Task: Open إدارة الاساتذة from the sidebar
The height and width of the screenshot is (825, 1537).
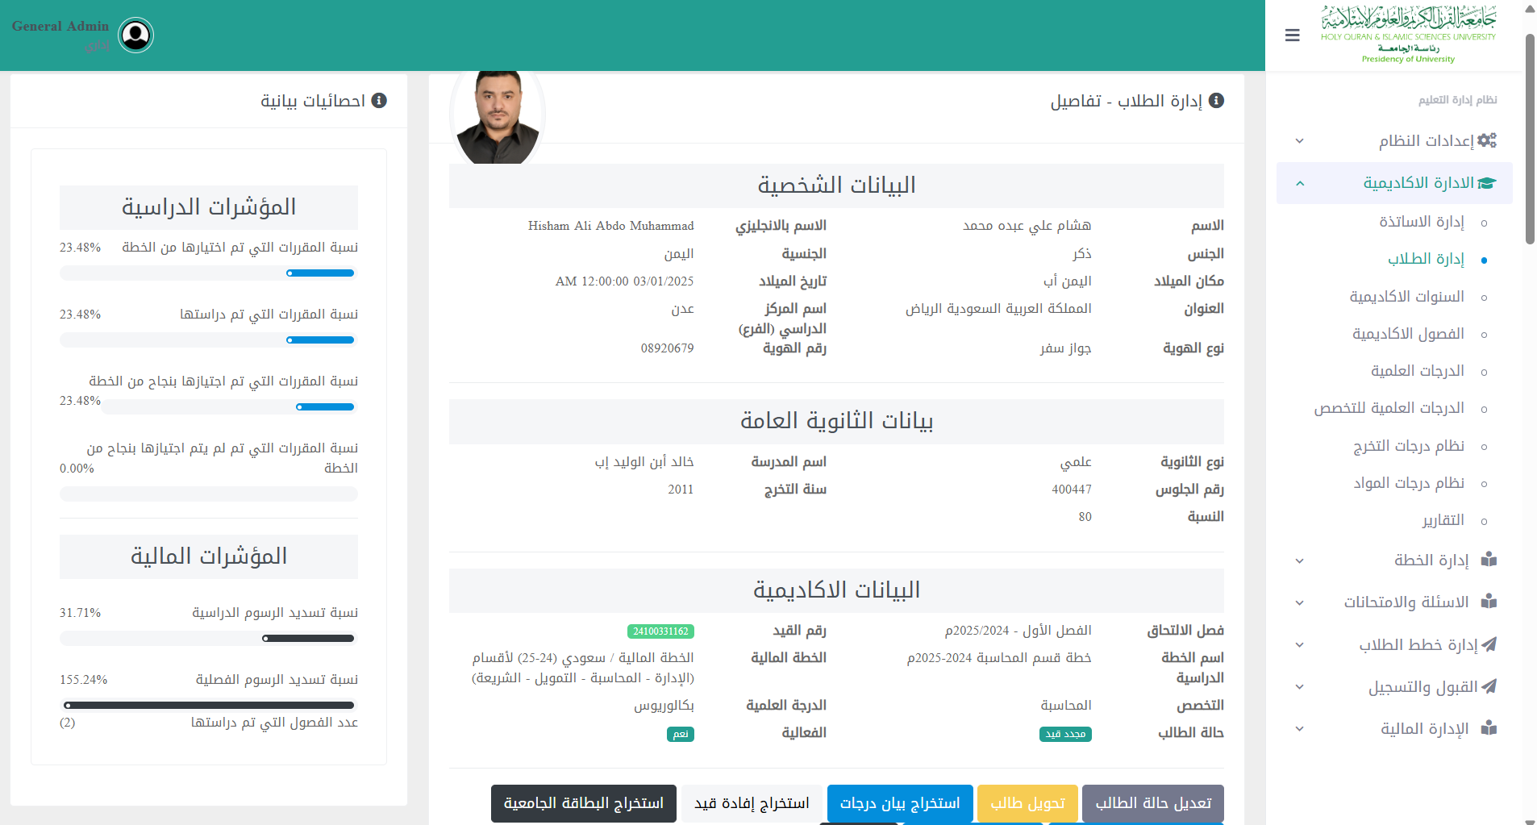Action: (1421, 222)
